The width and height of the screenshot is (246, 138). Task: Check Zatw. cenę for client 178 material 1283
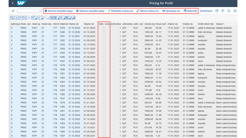click(104, 82)
